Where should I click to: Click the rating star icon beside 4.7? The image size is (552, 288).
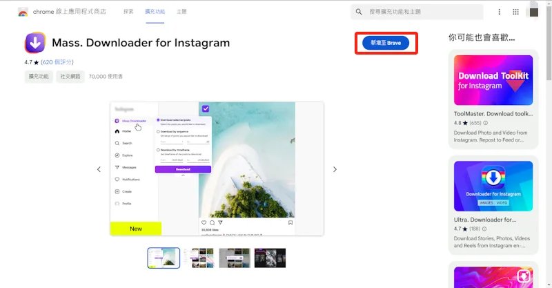pyautogui.click(x=37, y=62)
